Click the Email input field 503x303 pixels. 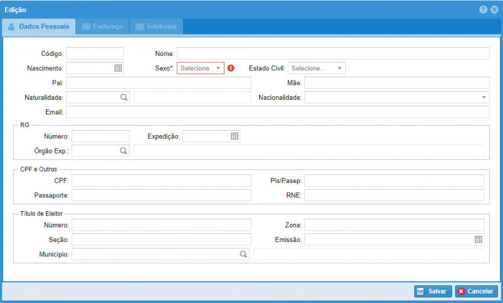pos(277,112)
